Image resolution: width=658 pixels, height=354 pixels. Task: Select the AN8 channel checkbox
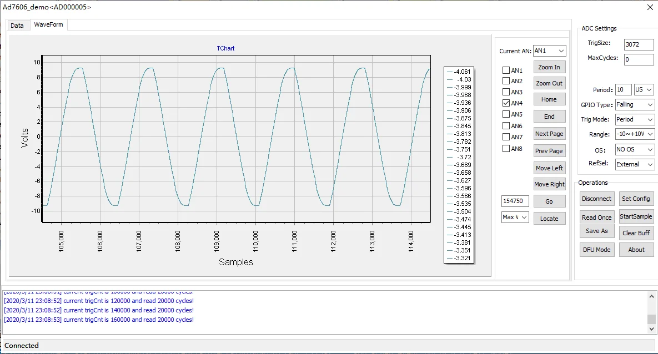(x=506, y=149)
